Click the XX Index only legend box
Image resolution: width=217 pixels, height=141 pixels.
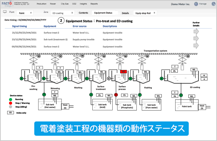tap(11, 113)
